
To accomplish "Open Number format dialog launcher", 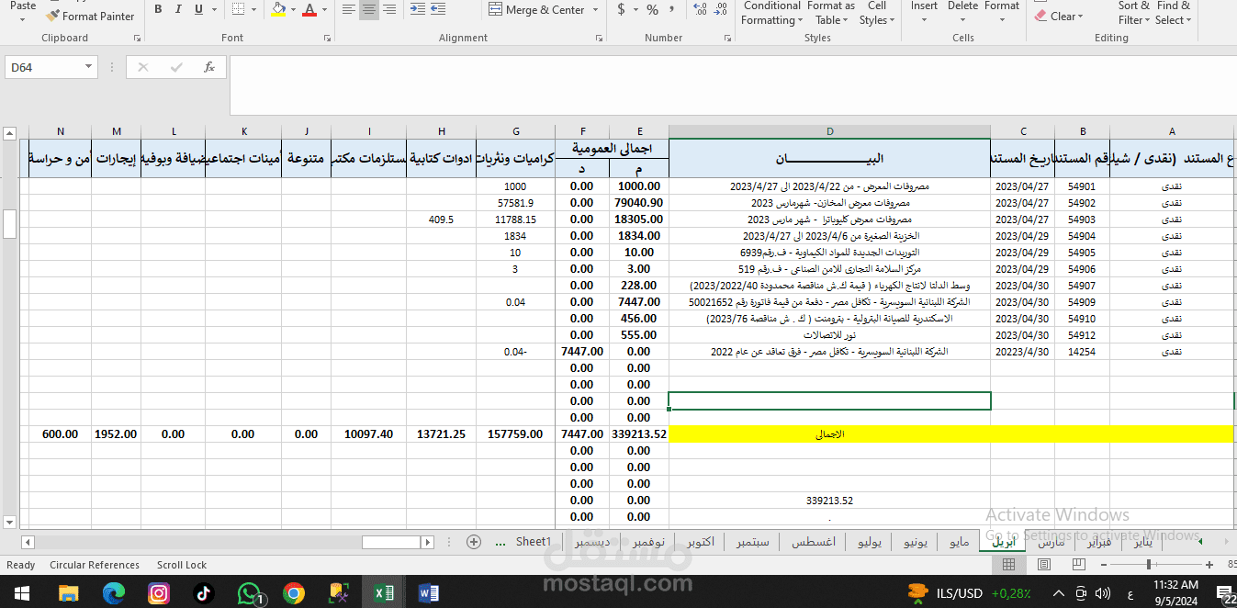I will pos(727,39).
